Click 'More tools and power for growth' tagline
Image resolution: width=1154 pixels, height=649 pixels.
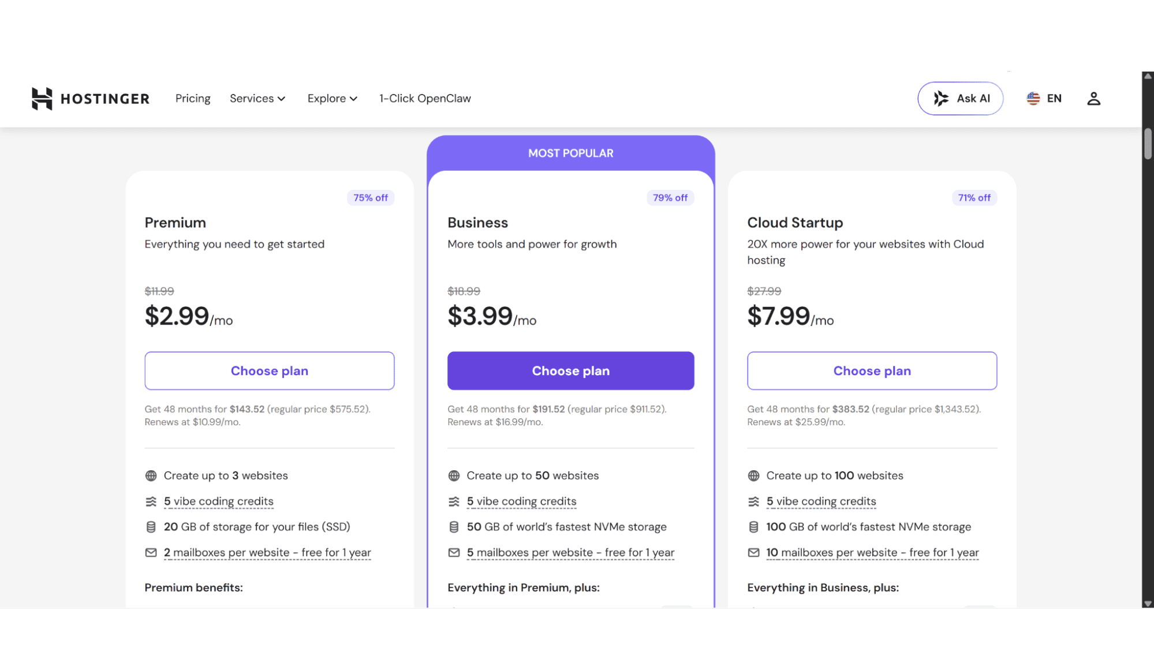click(532, 245)
